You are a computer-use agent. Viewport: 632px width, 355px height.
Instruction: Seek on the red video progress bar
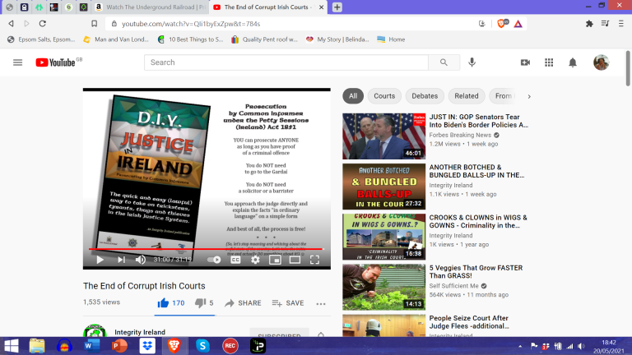(x=206, y=249)
